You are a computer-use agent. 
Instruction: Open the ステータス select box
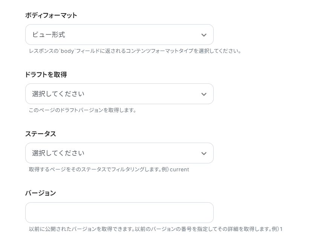(x=119, y=153)
